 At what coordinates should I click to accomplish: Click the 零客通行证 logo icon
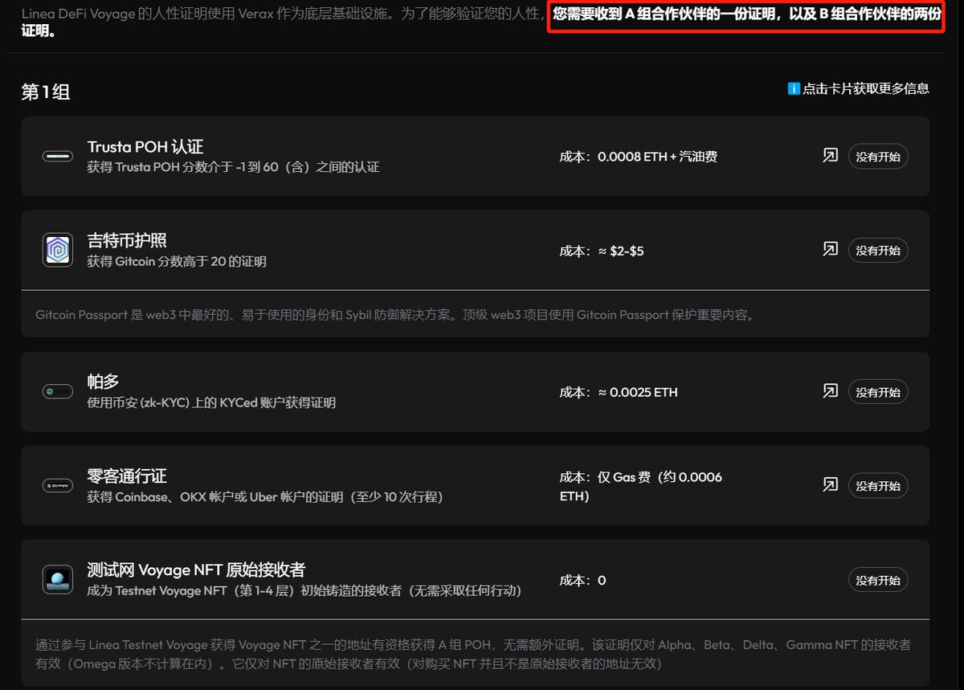58,486
